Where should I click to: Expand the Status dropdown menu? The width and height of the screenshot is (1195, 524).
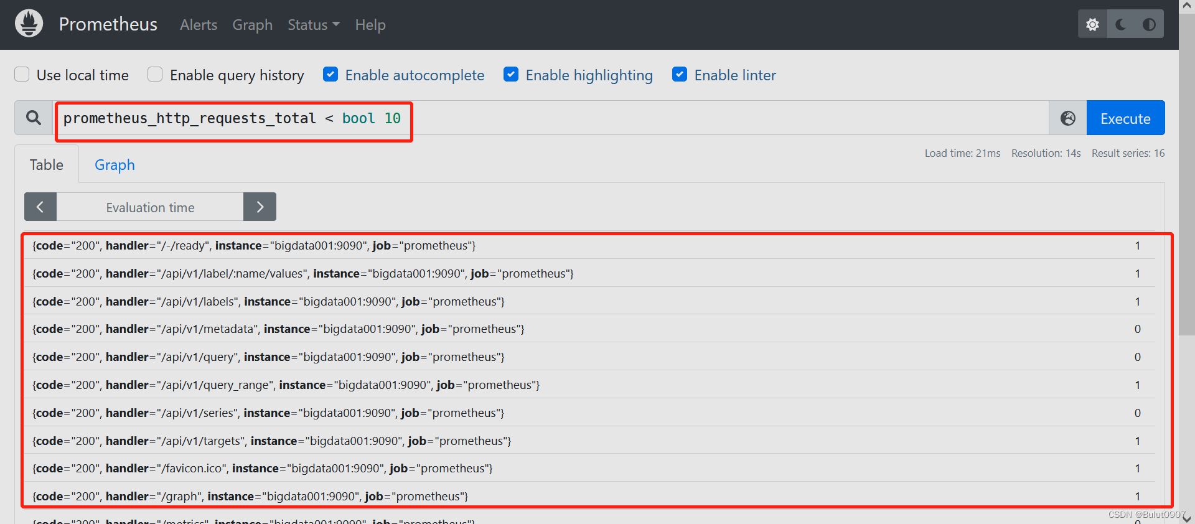click(x=314, y=25)
